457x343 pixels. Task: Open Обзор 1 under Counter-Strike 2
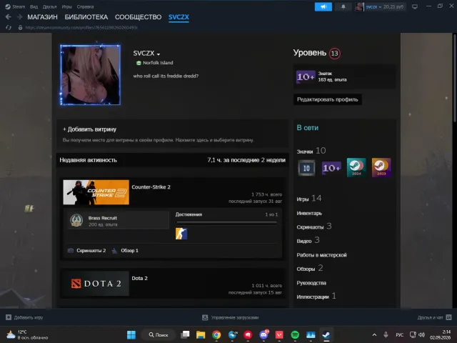coord(126,251)
